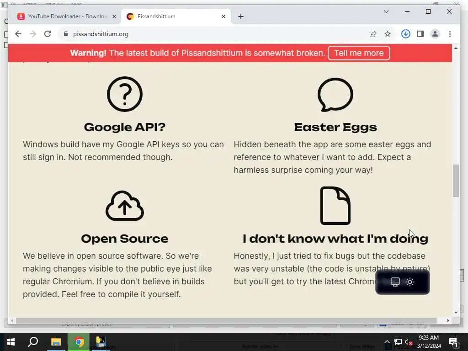This screenshot has width=468, height=351.
Task: Select the Pissandshittium tab
Action: [176, 16]
